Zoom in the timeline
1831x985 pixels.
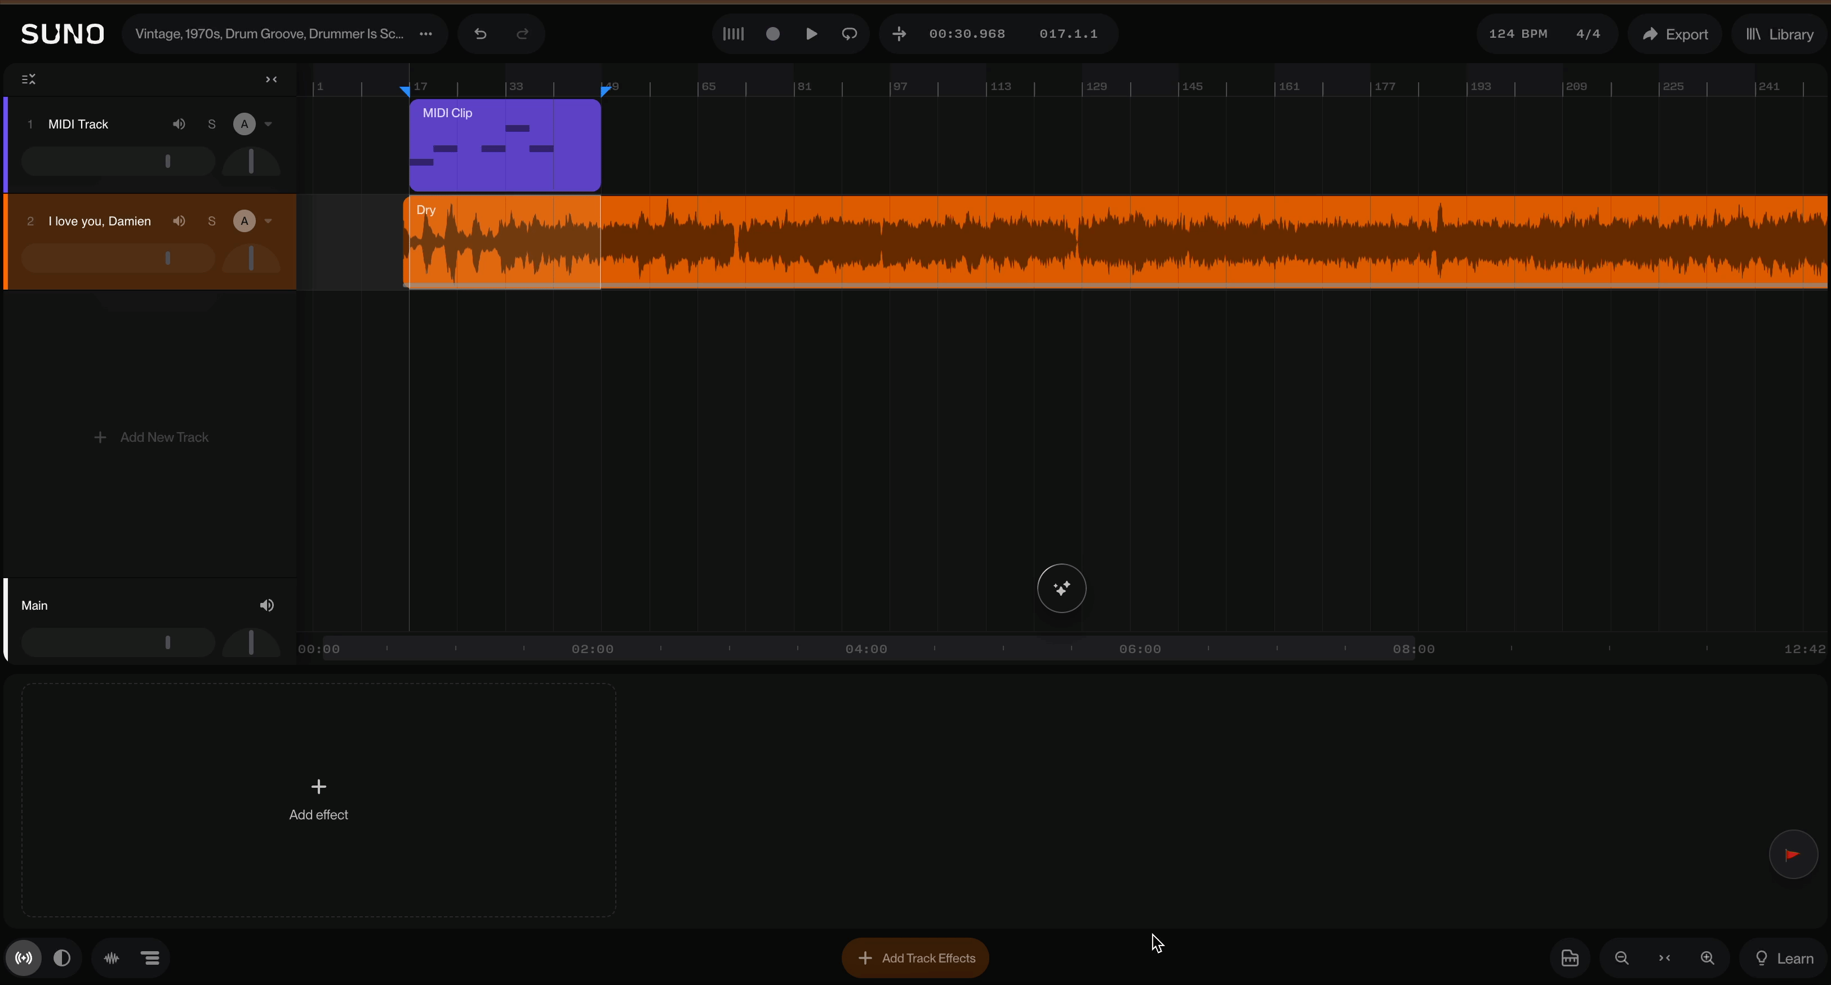point(1707,958)
